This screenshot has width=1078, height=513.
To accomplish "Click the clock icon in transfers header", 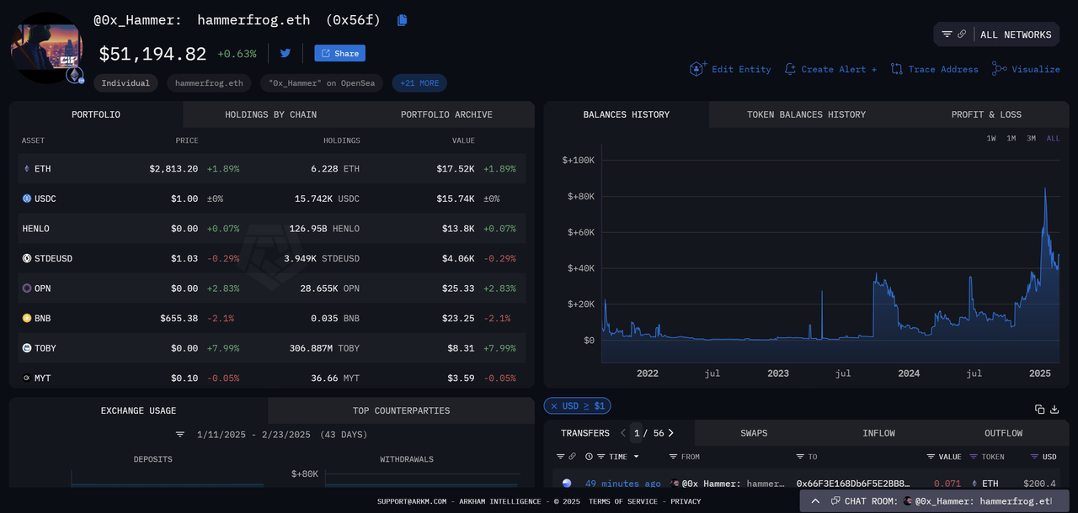I will pos(589,457).
